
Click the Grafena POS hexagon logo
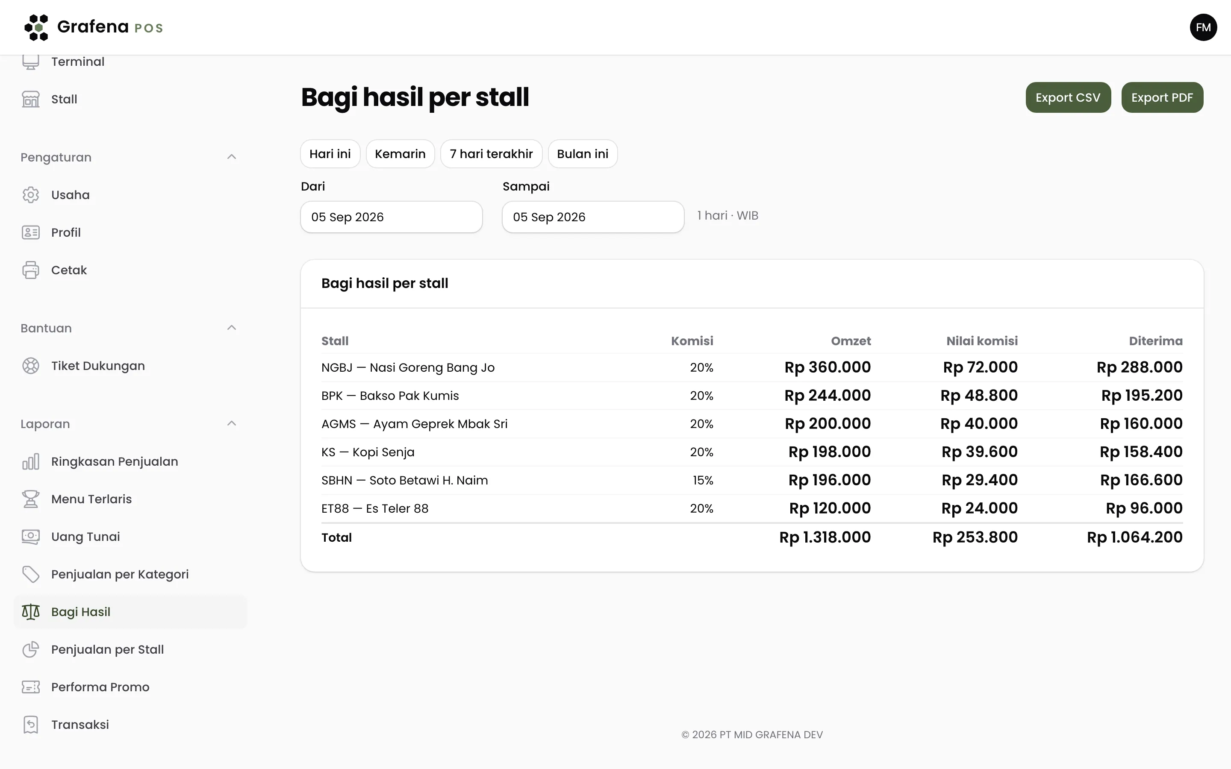(36, 27)
